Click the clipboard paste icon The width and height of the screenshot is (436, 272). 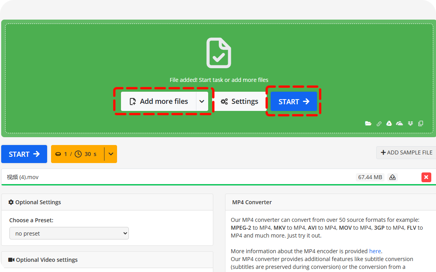tap(421, 123)
